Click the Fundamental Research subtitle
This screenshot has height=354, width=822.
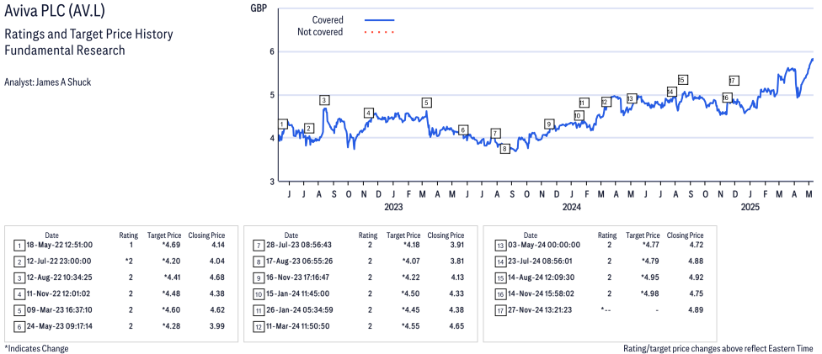click(65, 50)
